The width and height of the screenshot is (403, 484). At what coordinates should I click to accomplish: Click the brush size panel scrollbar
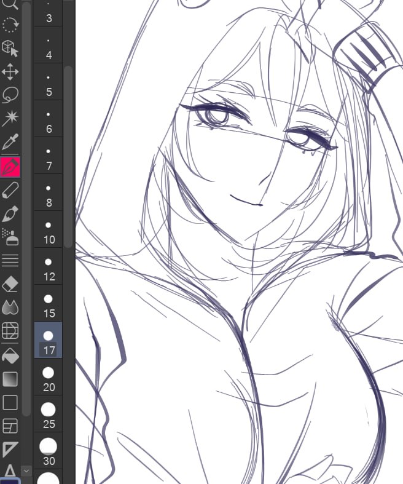68,156
